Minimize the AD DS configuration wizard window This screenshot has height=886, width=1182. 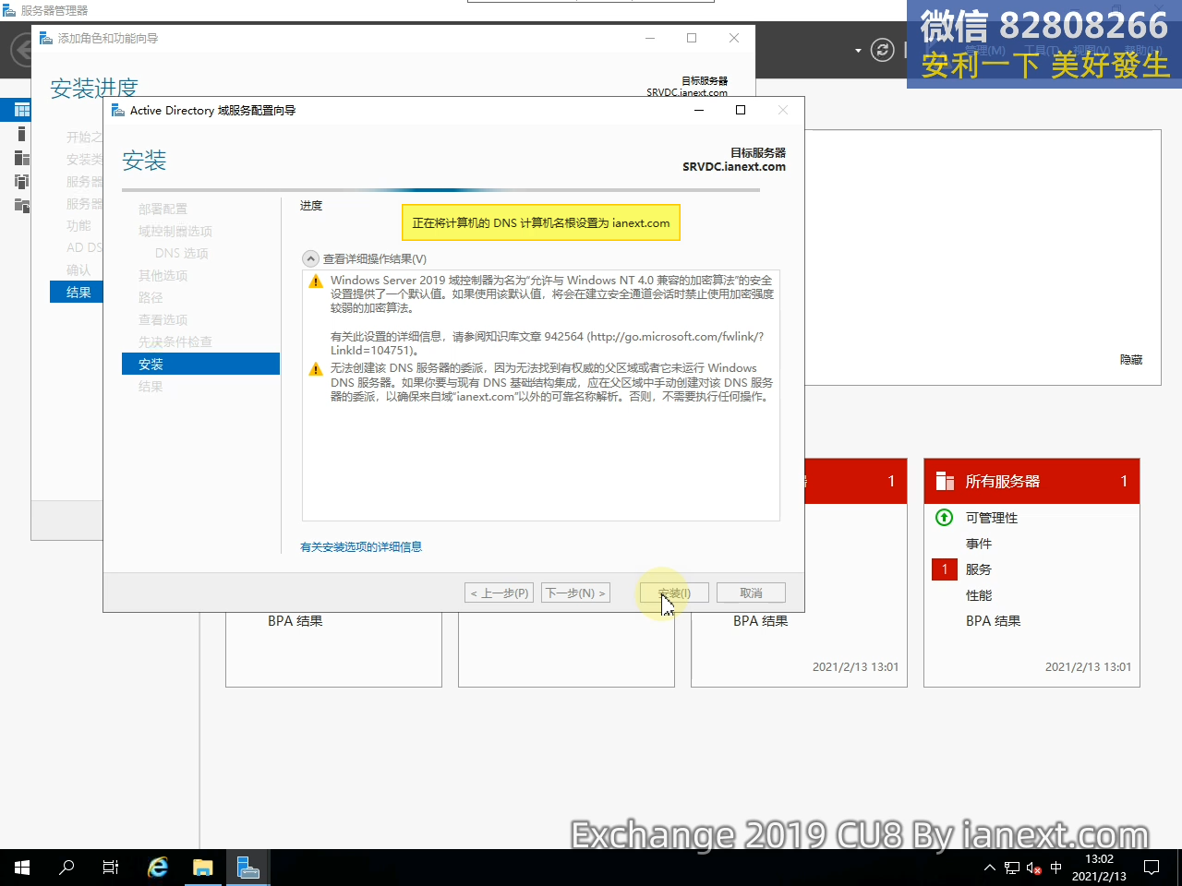tap(699, 110)
